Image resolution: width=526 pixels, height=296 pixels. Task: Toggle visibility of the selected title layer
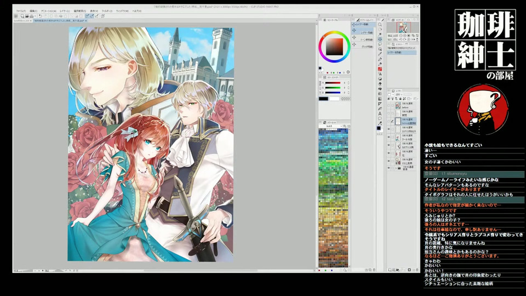click(389, 121)
